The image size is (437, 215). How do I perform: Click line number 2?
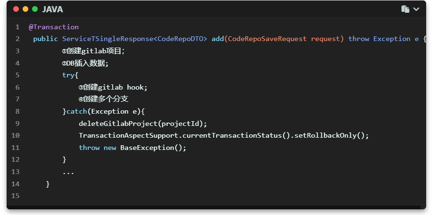pyautogui.click(x=17, y=39)
